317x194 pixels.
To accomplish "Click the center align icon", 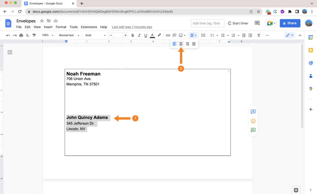I will coord(181,44).
